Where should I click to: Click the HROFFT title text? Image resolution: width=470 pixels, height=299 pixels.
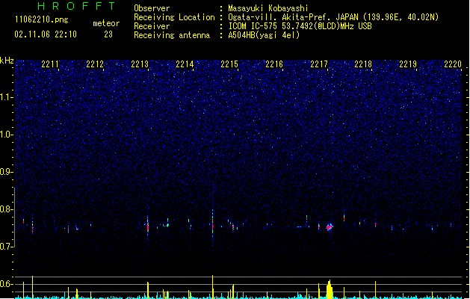pos(77,6)
